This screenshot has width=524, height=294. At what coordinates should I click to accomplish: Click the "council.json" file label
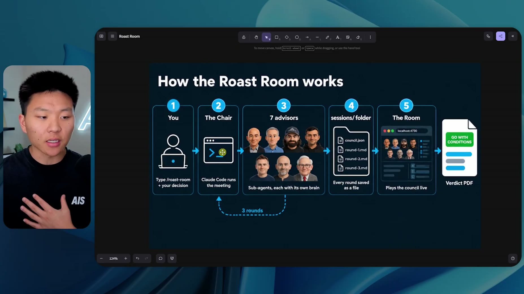(x=354, y=140)
